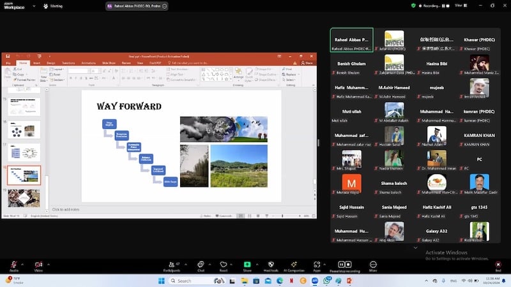Expand the video options arrow
511x287 pixels.
[49, 263]
